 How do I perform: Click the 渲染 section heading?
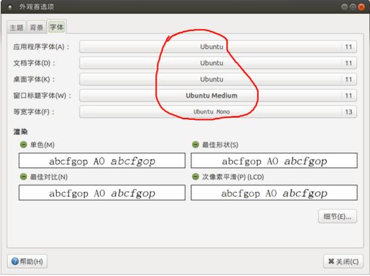pyautogui.click(x=20, y=132)
